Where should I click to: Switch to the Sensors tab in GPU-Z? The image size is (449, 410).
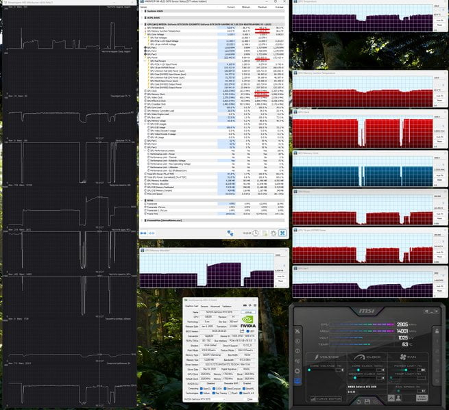(204, 307)
